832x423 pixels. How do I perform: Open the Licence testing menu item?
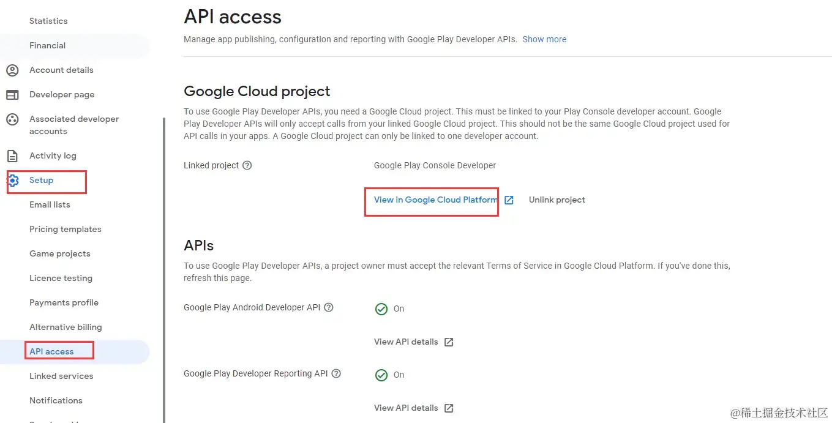[x=61, y=278]
